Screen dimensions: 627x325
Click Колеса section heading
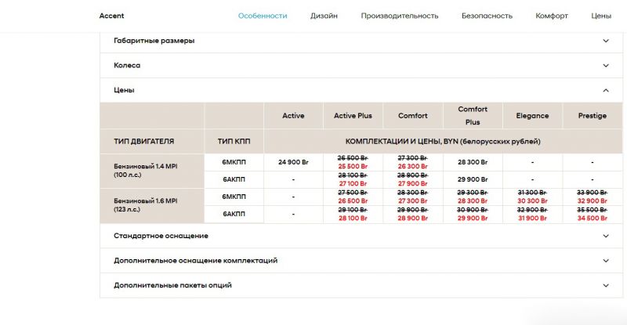[127, 66]
